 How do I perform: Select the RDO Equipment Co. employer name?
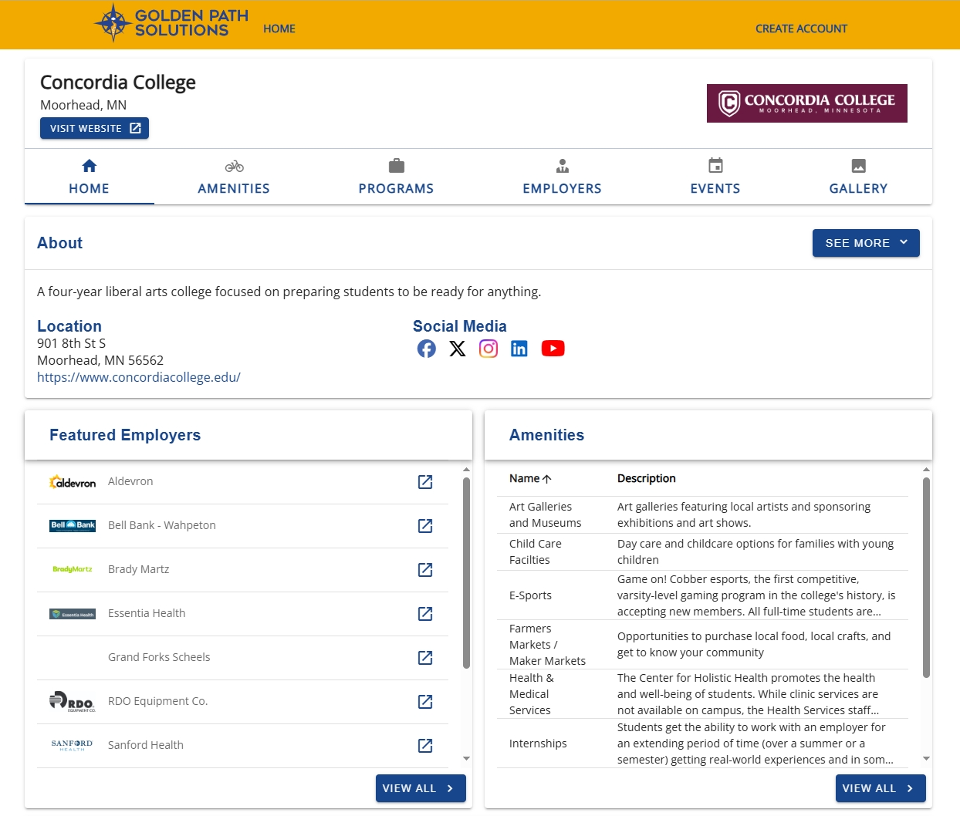(x=158, y=701)
